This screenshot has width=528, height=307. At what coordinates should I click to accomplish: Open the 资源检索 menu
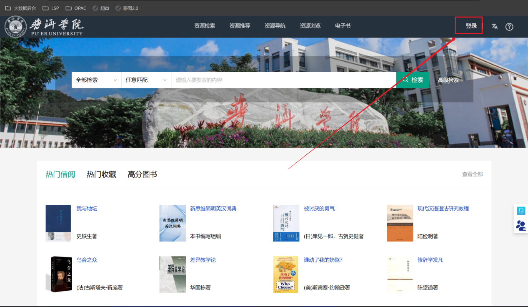205,26
